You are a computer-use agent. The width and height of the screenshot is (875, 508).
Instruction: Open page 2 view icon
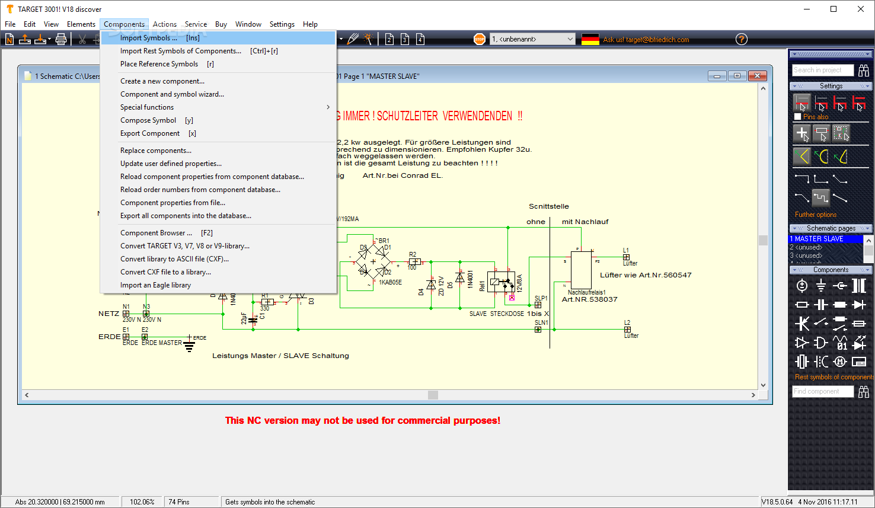pos(389,39)
